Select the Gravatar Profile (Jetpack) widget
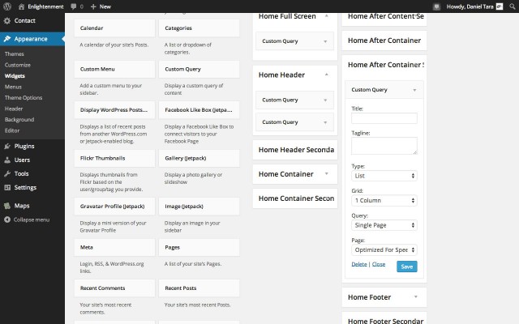Image resolution: width=519 pixels, height=324 pixels. 114,207
